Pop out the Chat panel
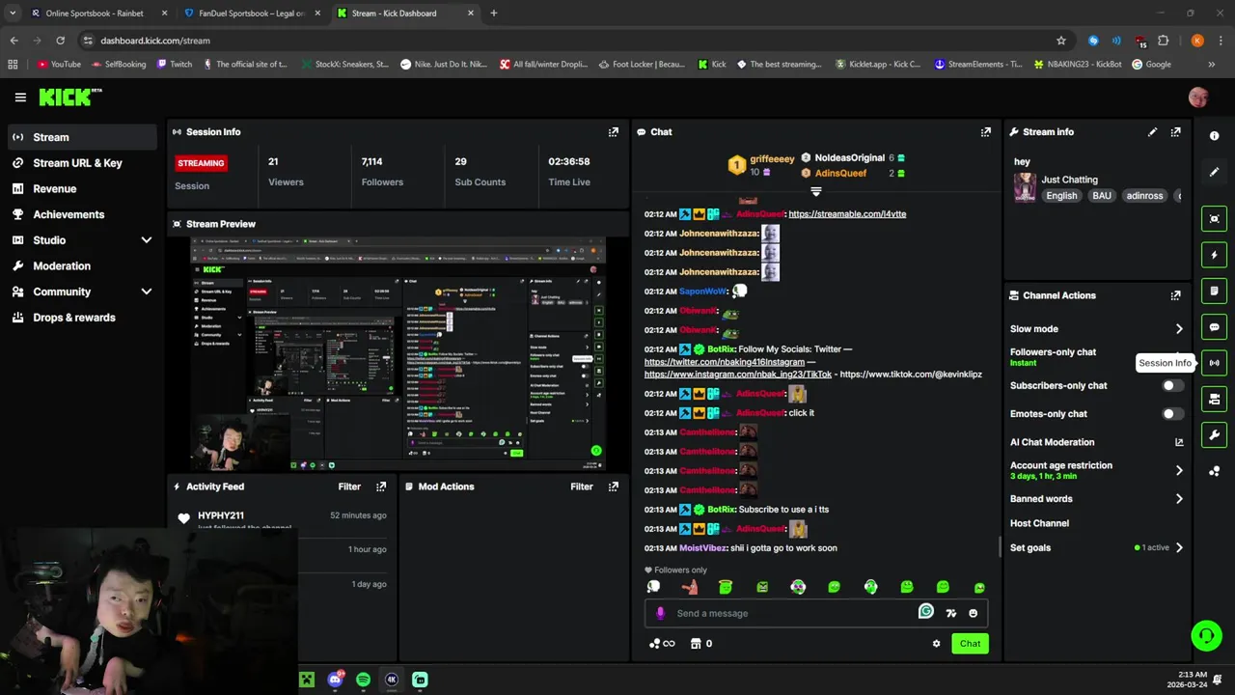The width and height of the screenshot is (1235, 695). (985, 132)
